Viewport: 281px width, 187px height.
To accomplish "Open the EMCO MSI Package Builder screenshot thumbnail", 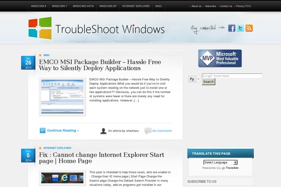I will (62, 97).
